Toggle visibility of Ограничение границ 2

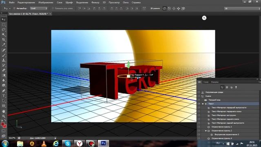coord(199,131)
